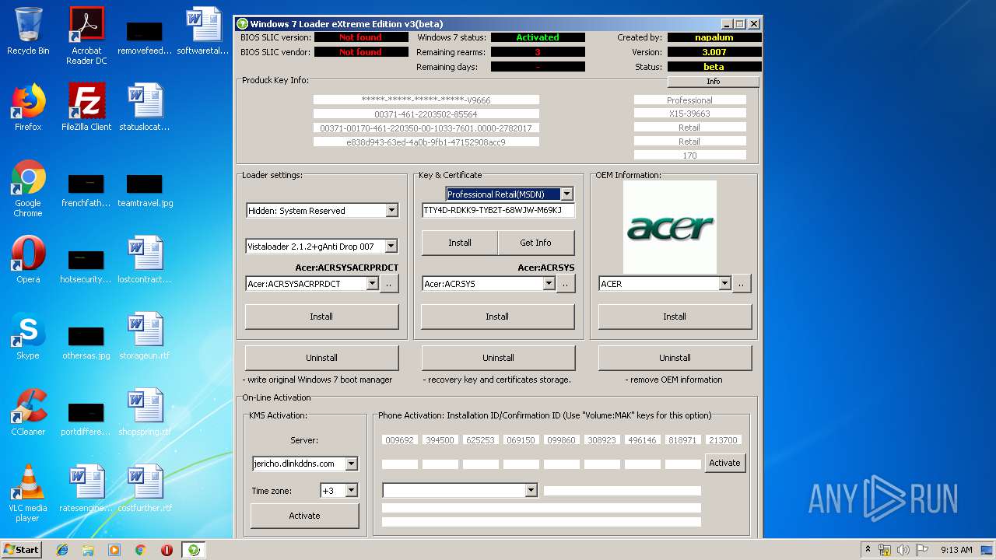This screenshot has height=560, width=996.
Task: Browse certificate file with the .. button
Action: [566, 284]
